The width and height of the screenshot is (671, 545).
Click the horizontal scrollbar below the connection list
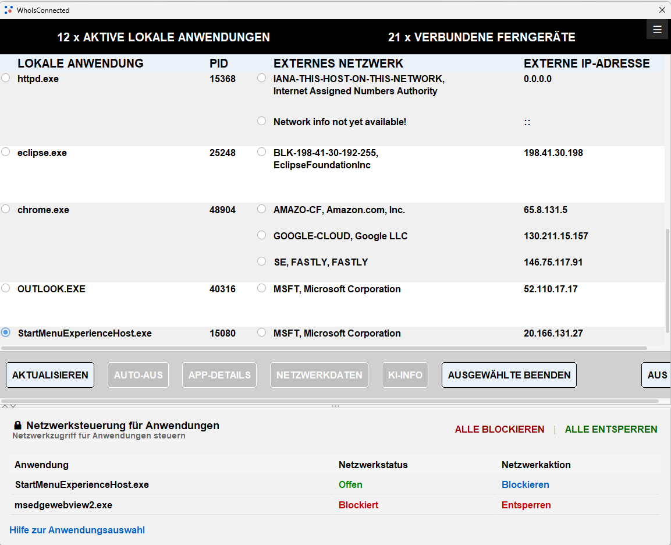(x=324, y=348)
